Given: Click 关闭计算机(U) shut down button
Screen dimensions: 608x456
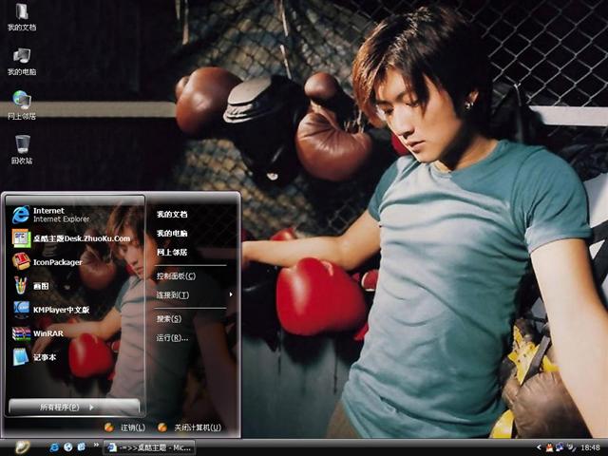Looking at the screenshot, I should [190, 427].
